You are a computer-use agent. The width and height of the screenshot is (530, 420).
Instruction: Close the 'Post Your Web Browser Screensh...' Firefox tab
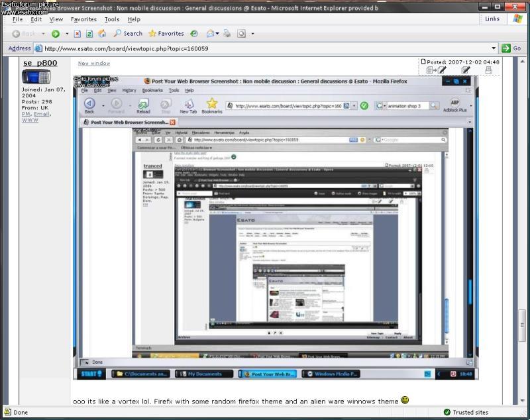(173, 122)
